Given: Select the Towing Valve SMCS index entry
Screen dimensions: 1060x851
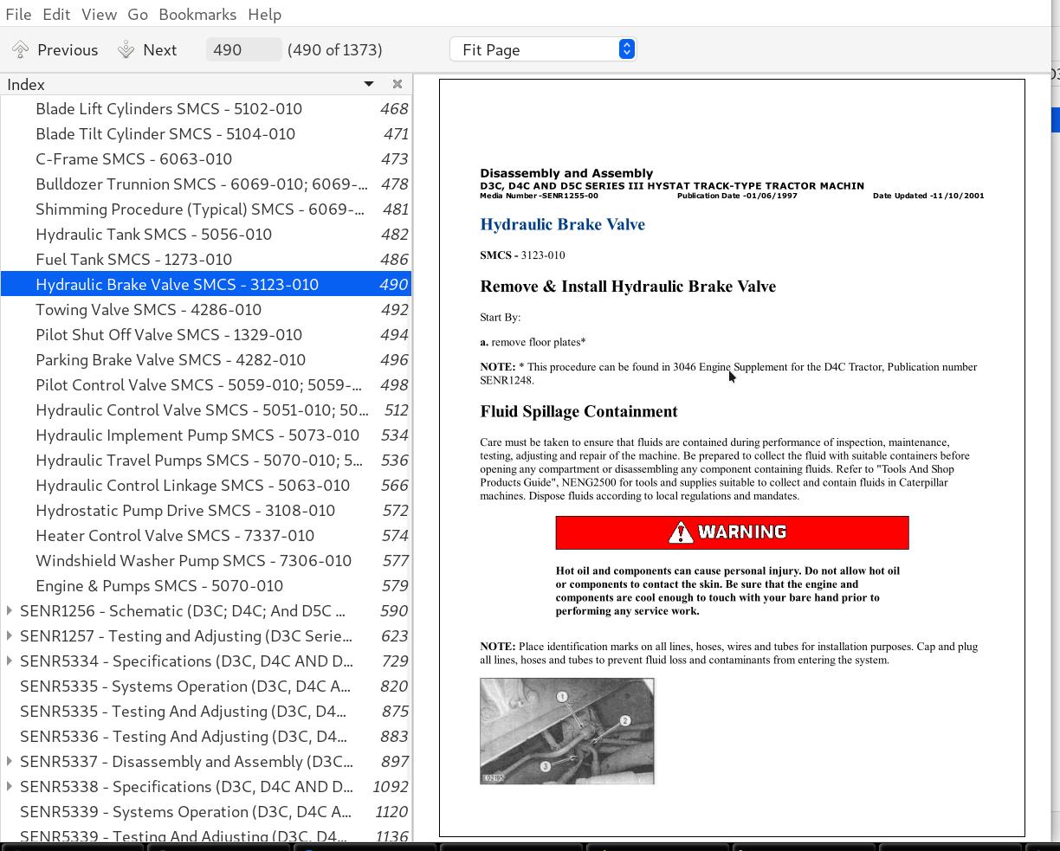Looking at the screenshot, I should (x=149, y=309).
